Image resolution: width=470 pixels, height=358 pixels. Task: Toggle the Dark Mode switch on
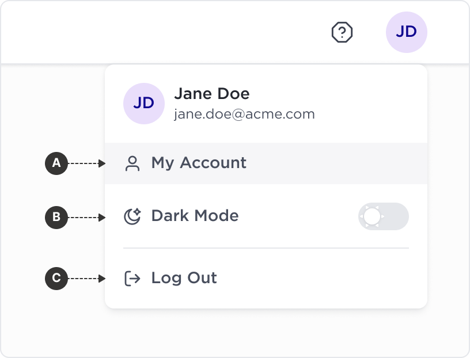pos(384,216)
